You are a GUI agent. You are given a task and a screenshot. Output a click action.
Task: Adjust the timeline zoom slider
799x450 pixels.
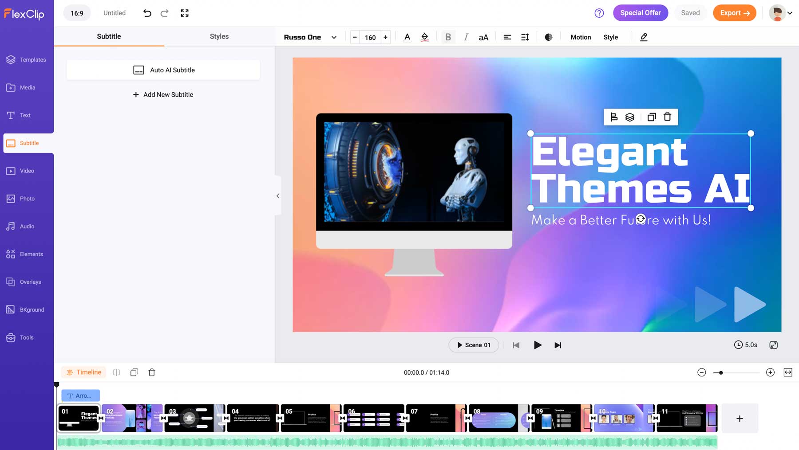721,372
